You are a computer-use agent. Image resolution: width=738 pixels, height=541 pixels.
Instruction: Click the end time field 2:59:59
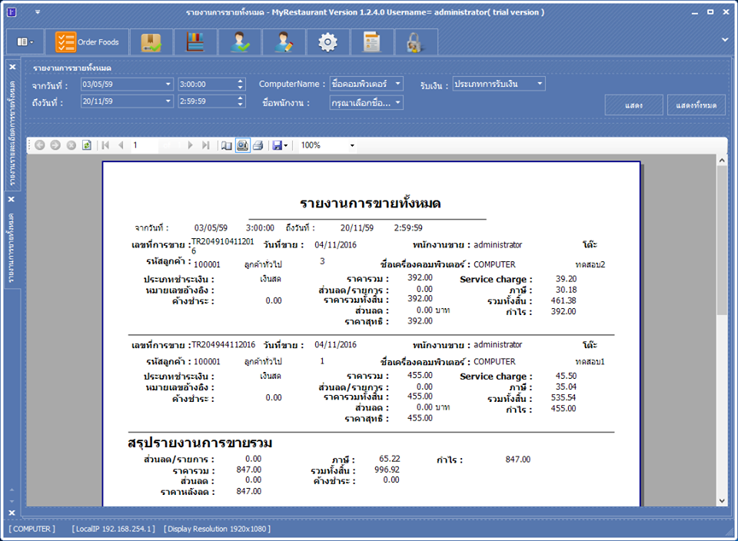coord(207,101)
